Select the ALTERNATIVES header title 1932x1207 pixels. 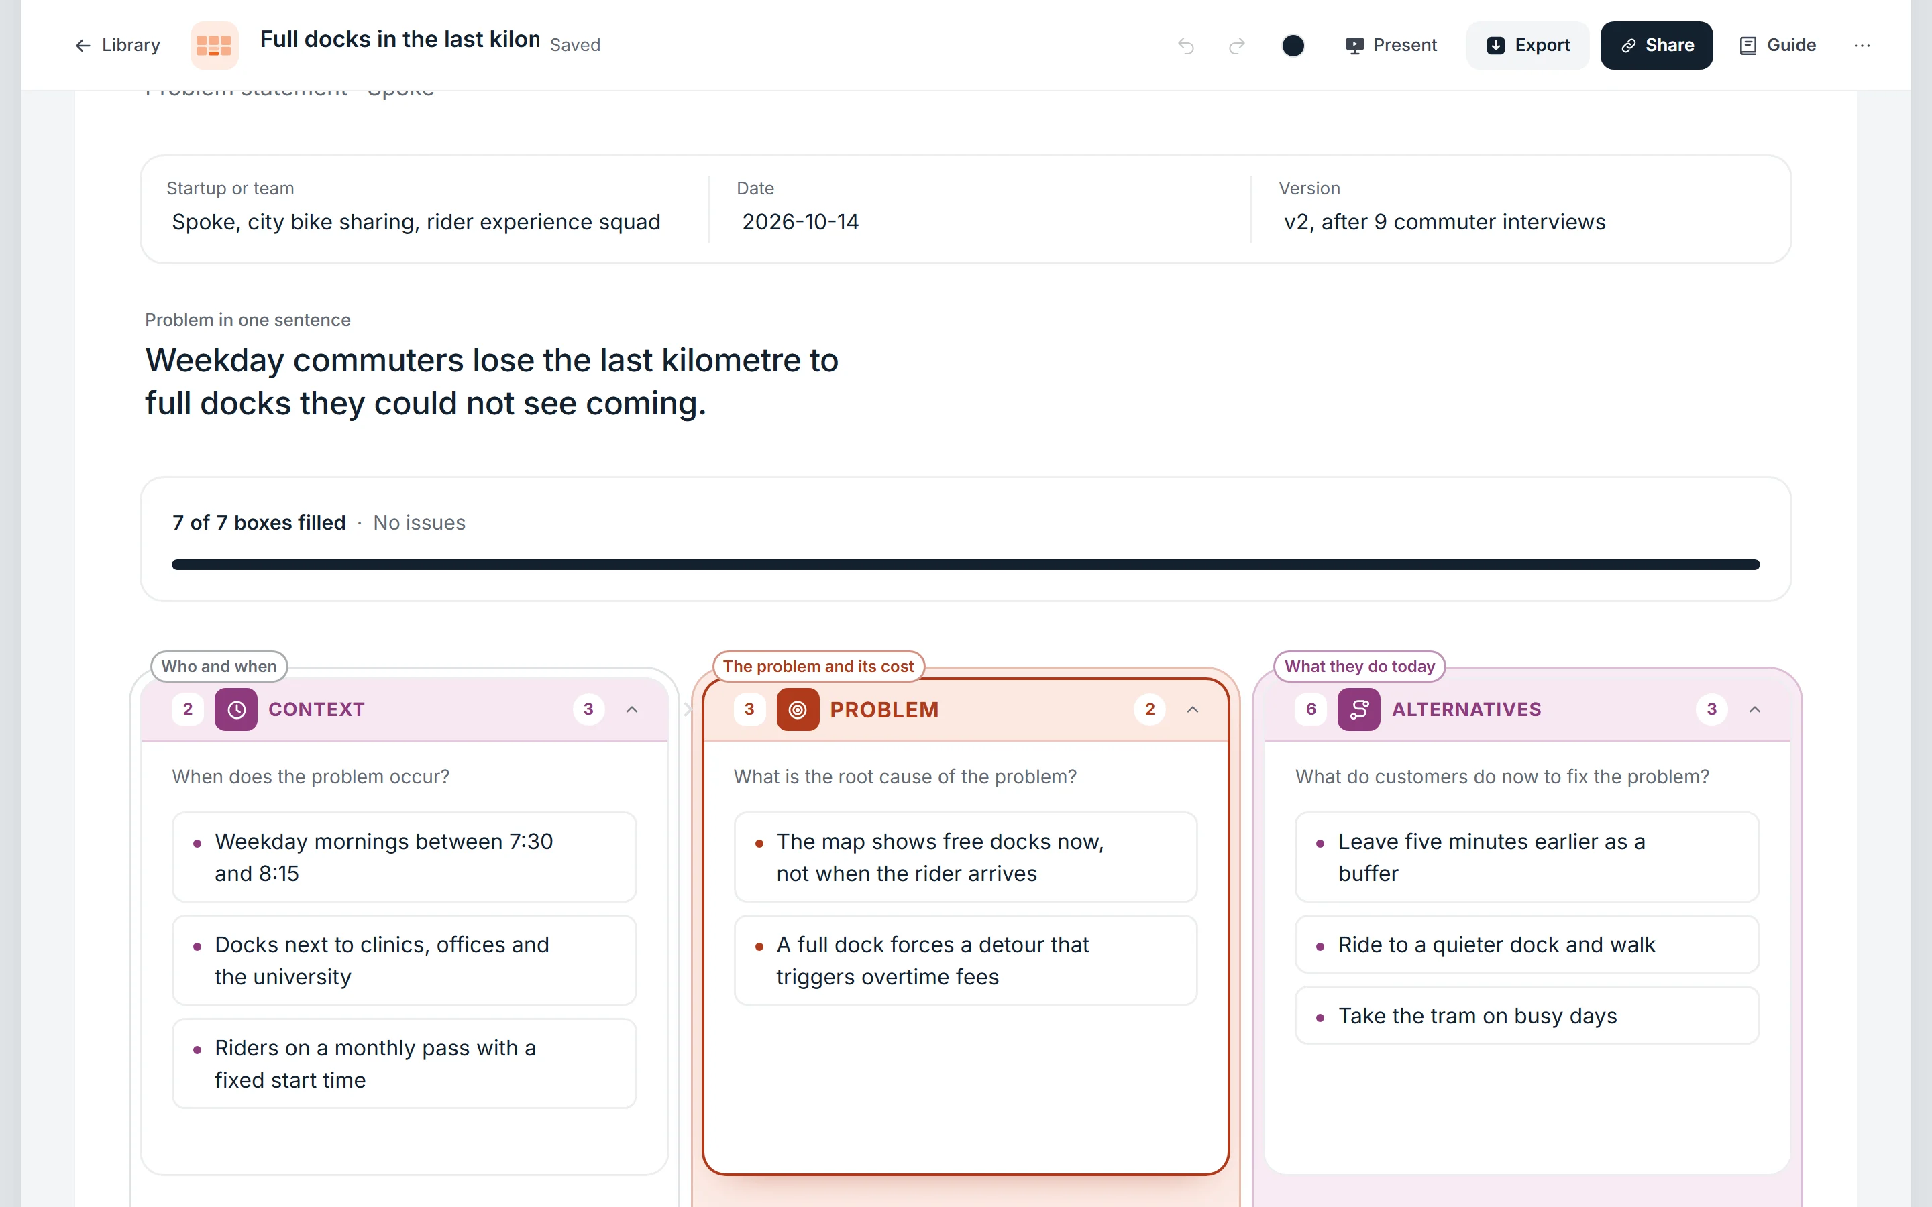point(1466,709)
